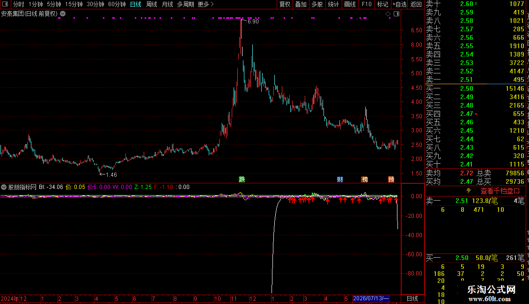The image size is (529, 304).
Task: Click the 买均 2.47 average row
Action: (x=450, y=181)
